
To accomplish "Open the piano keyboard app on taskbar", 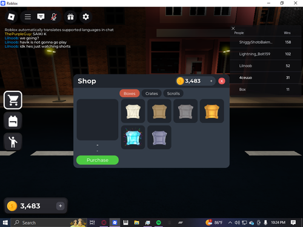I will 125,223.
